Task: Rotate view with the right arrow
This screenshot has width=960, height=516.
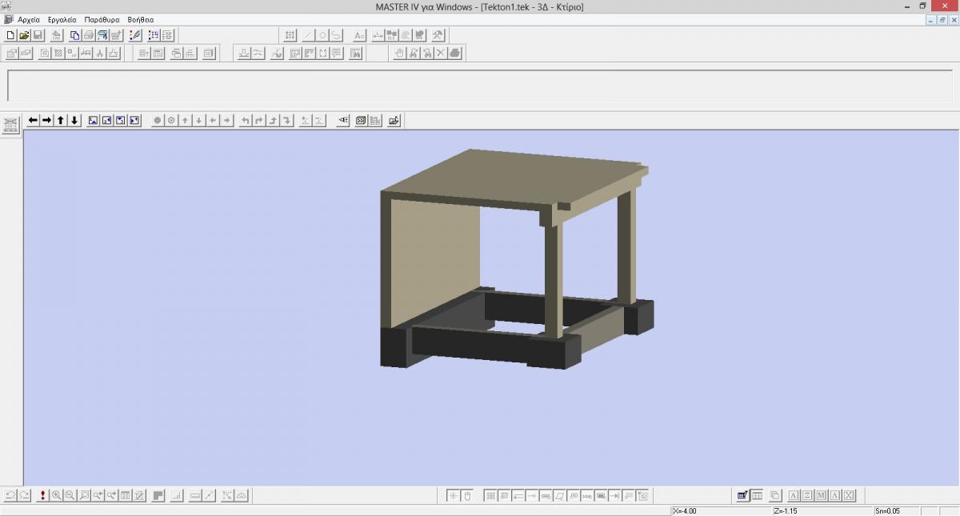Action: [46, 120]
